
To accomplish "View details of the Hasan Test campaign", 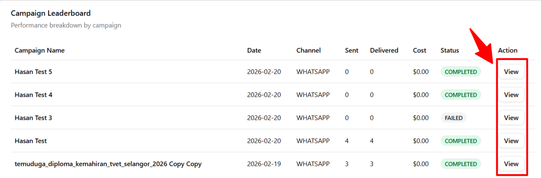I will click(511, 141).
